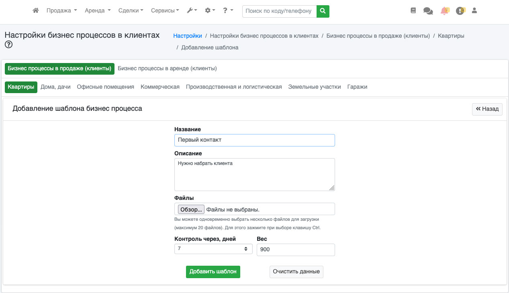Click the Очистить данные button
This screenshot has width=509, height=293.
tap(296, 272)
